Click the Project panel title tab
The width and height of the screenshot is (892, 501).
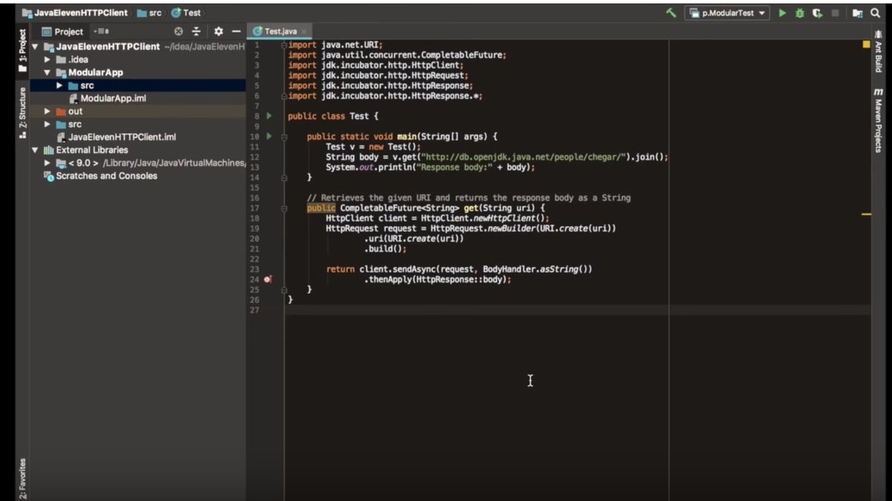coord(63,31)
